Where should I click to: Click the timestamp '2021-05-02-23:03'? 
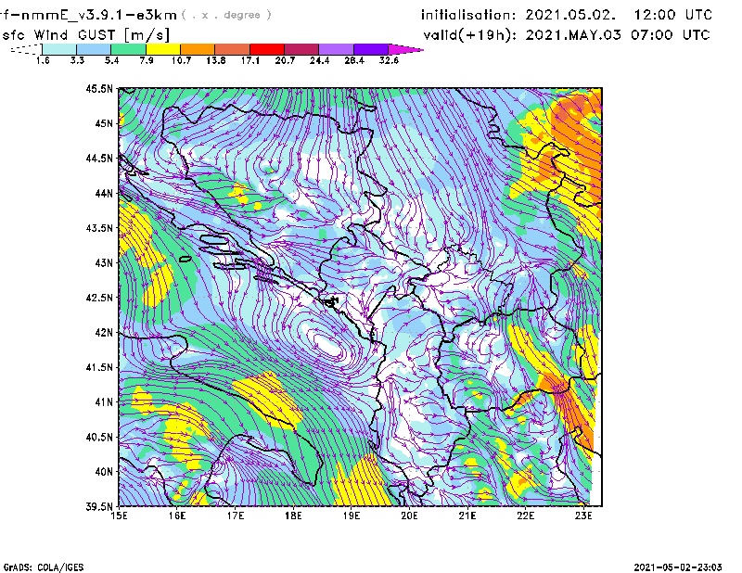pyautogui.click(x=678, y=567)
